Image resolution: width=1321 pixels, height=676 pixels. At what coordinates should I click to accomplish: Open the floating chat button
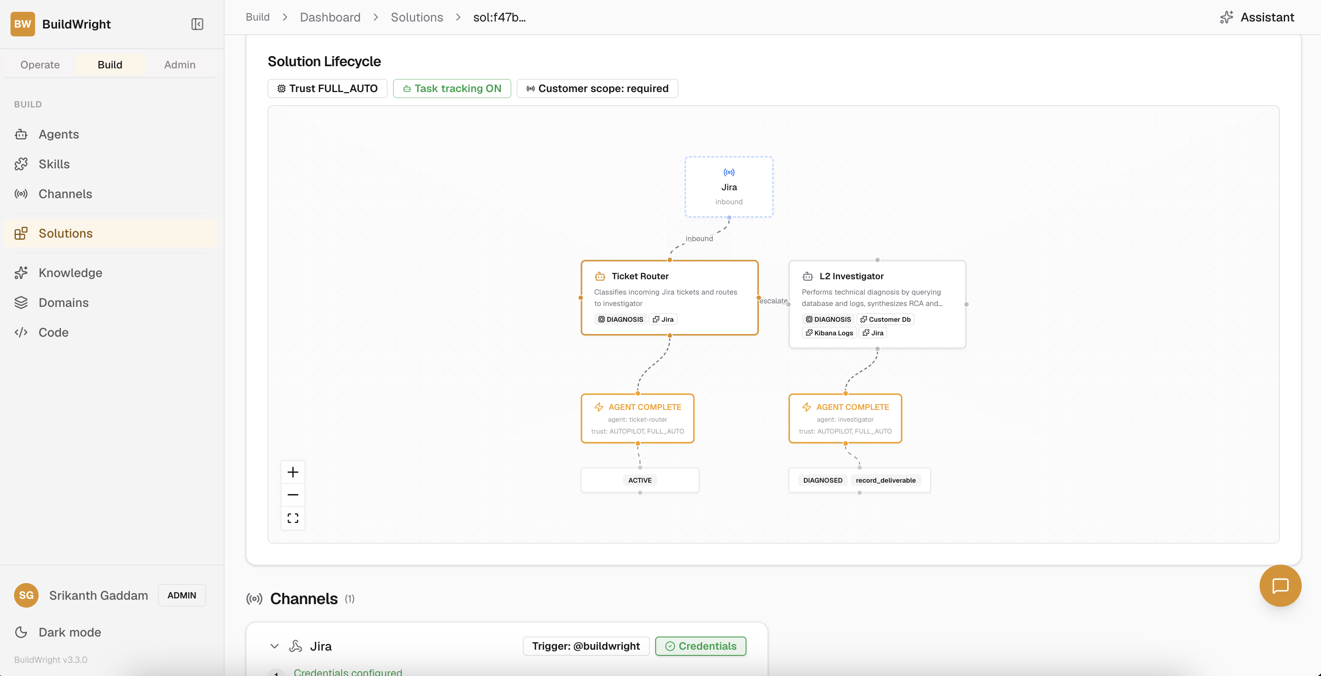1280,585
